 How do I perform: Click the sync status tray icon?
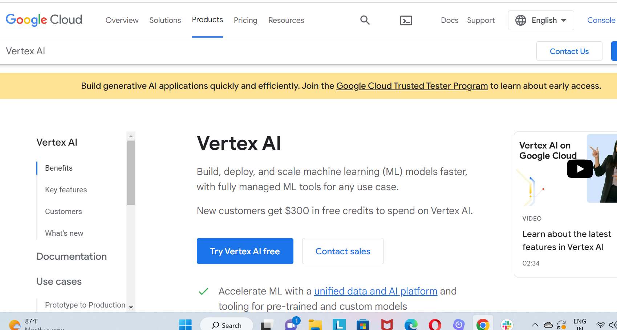tap(562, 325)
